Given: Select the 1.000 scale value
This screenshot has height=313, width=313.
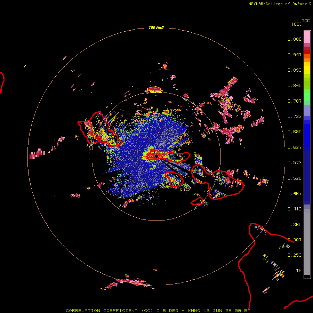Looking at the screenshot, I should pos(295,39).
